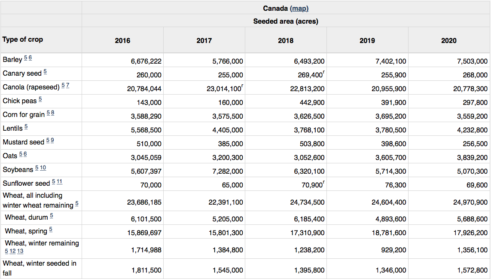Open footnote 5 beside Barley
Image resolution: width=491 pixels, height=279 pixels.
tap(26, 58)
